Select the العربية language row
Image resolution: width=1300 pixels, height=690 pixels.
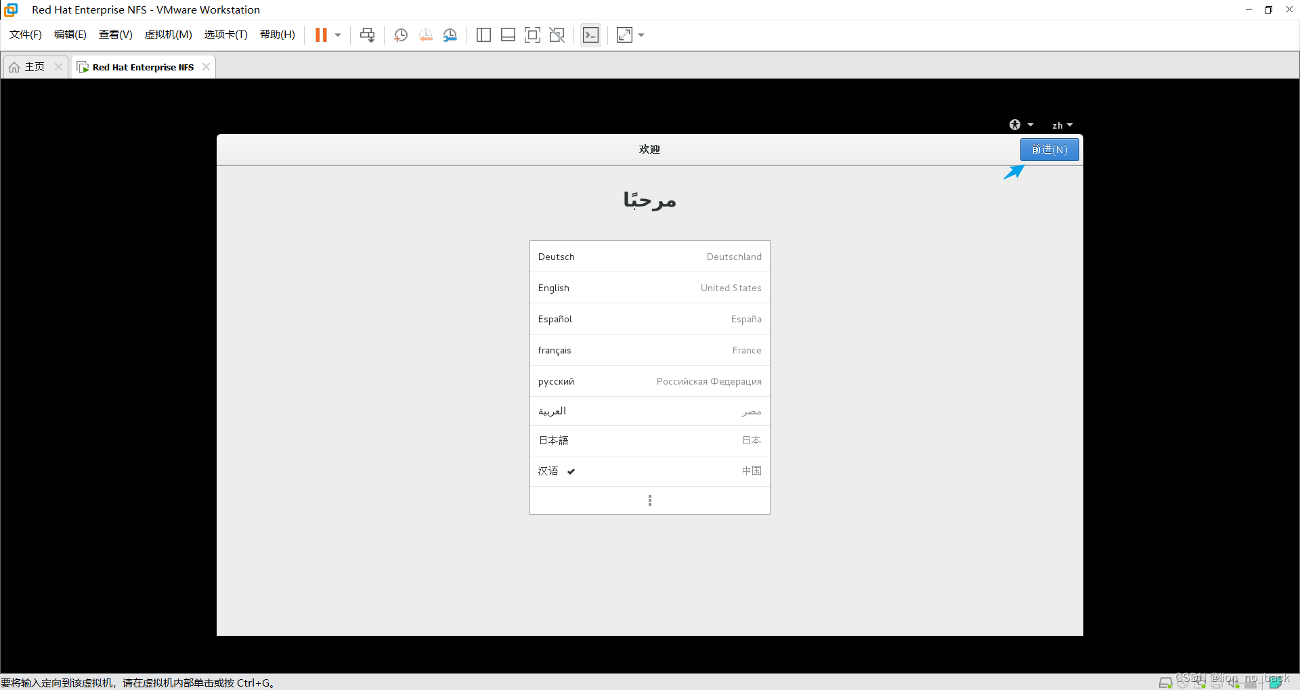tap(650, 411)
